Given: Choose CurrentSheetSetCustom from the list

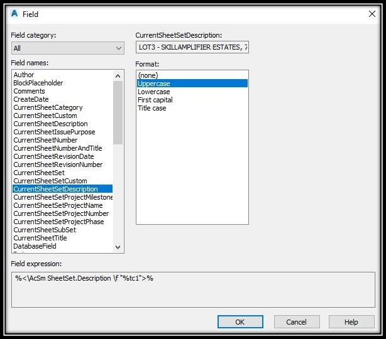Looking at the screenshot, I should tap(62, 181).
